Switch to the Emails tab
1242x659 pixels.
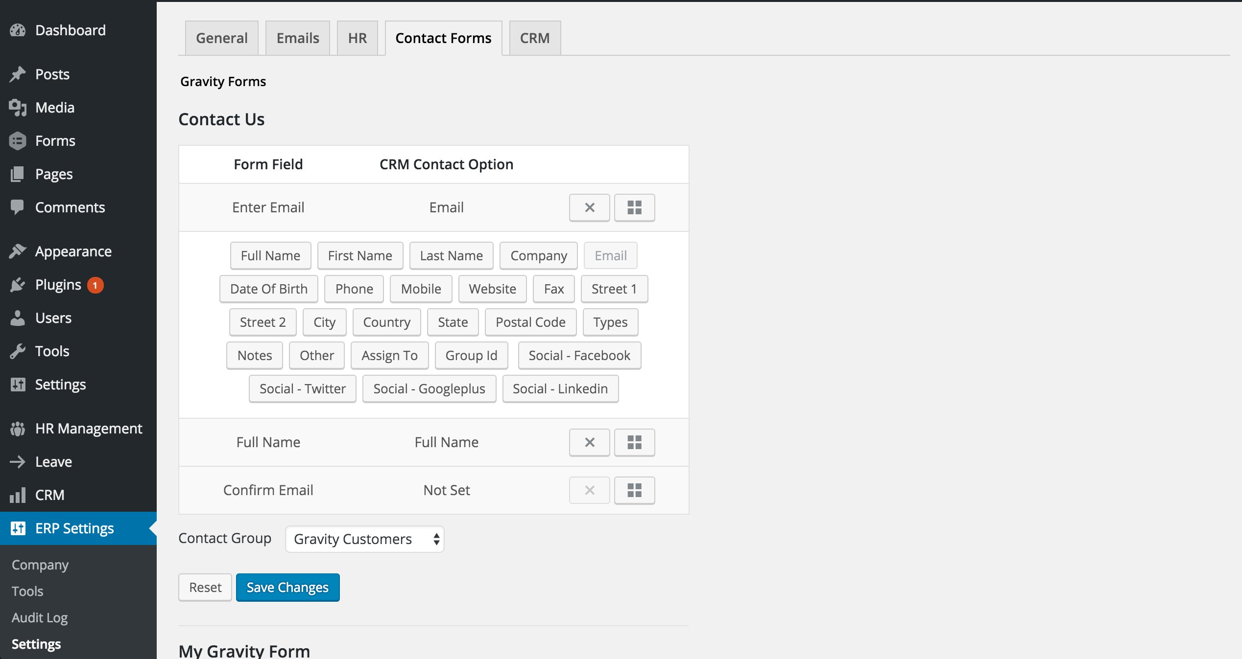click(297, 38)
